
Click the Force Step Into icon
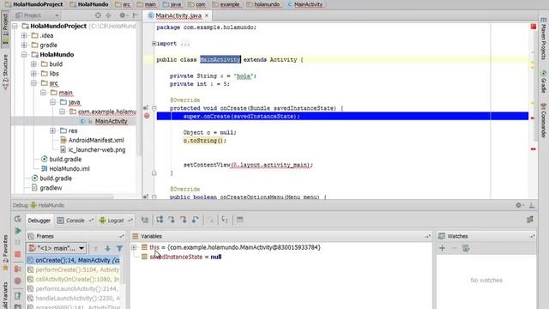[183, 220]
